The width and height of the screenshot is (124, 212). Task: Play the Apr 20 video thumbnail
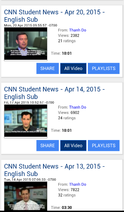pos(26,44)
